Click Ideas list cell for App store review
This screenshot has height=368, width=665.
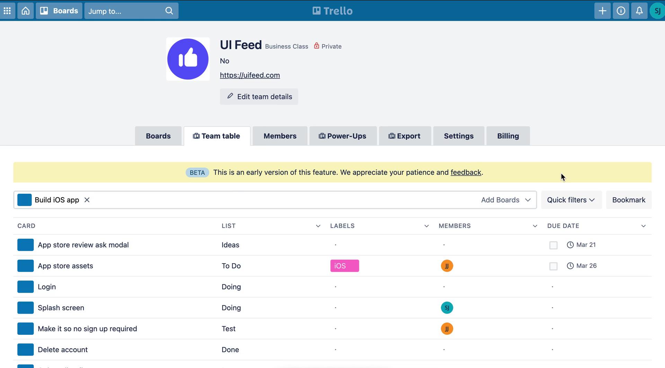click(x=230, y=245)
